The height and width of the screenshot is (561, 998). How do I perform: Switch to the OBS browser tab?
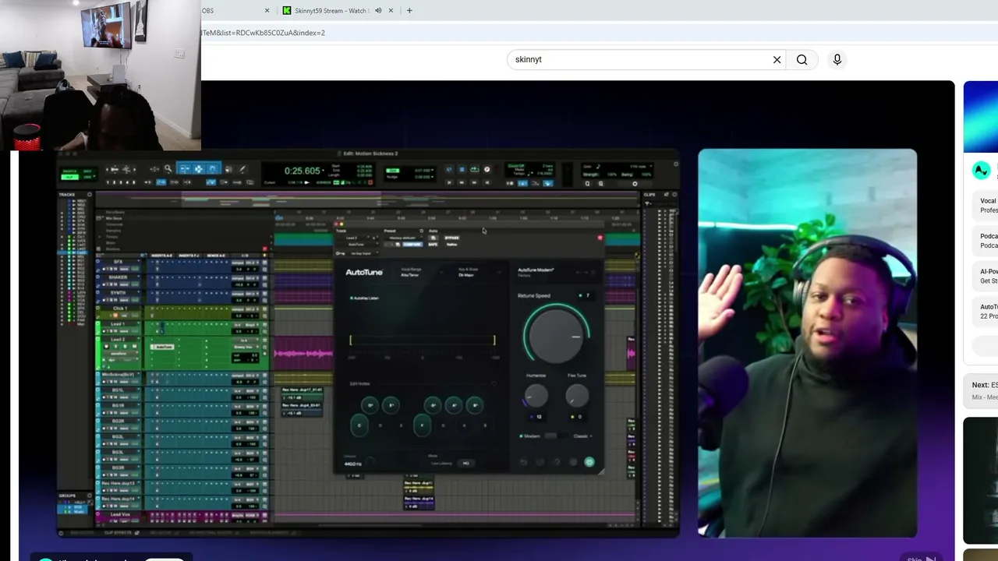[235, 11]
